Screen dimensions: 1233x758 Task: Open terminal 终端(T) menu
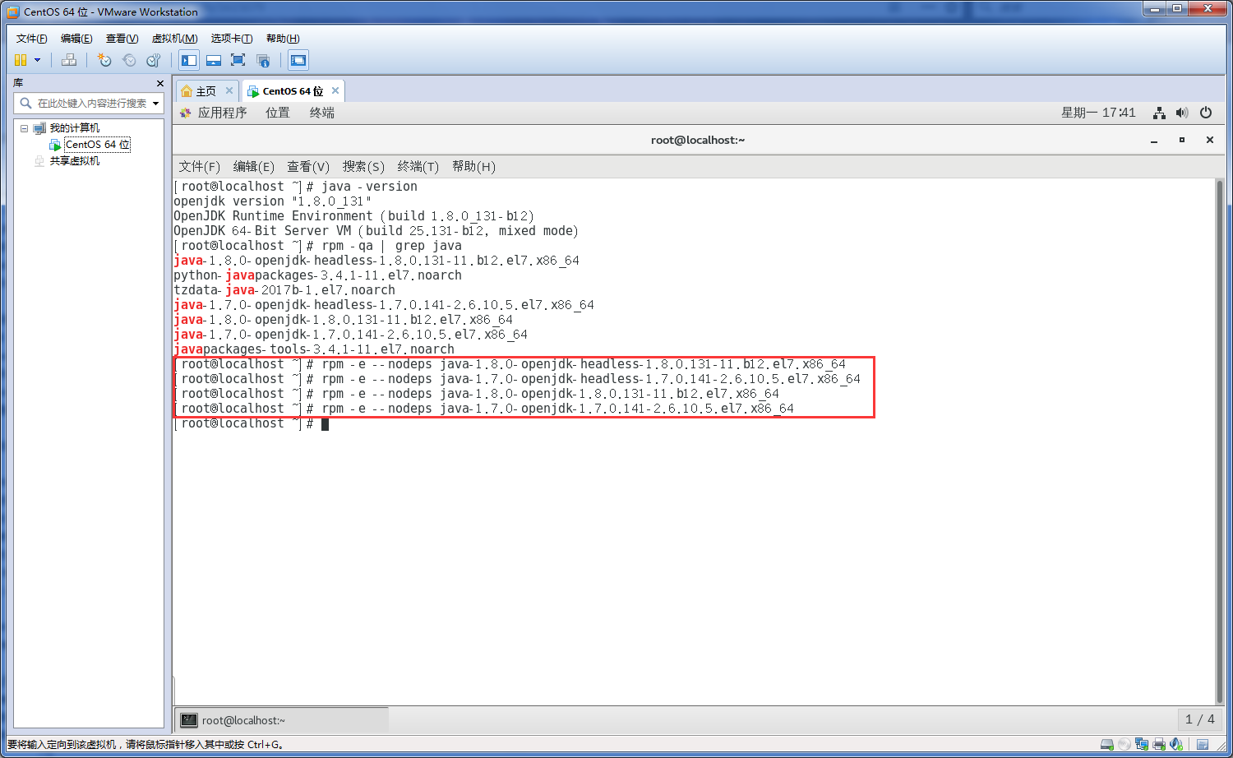tap(418, 167)
